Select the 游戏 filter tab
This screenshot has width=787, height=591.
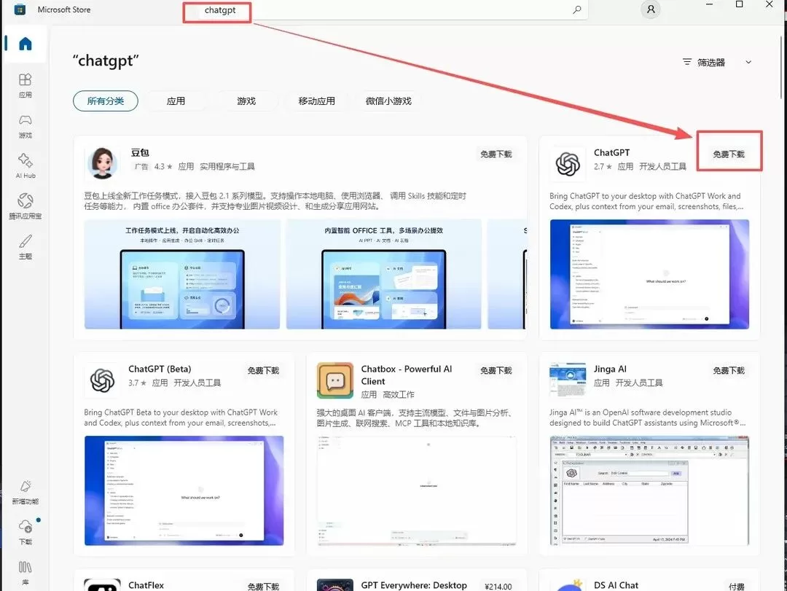(x=246, y=101)
